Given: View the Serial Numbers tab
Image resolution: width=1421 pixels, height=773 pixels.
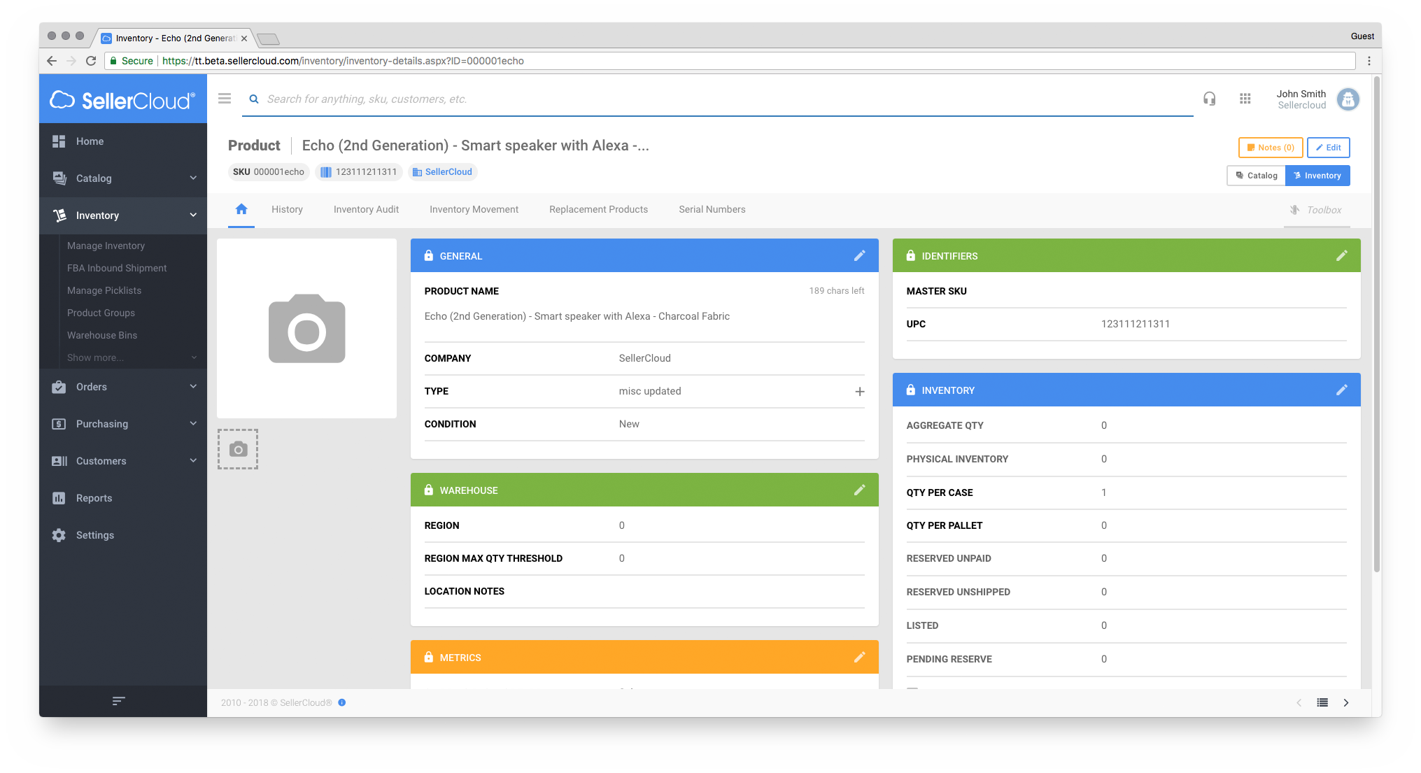Looking at the screenshot, I should (x=712, y=209).
